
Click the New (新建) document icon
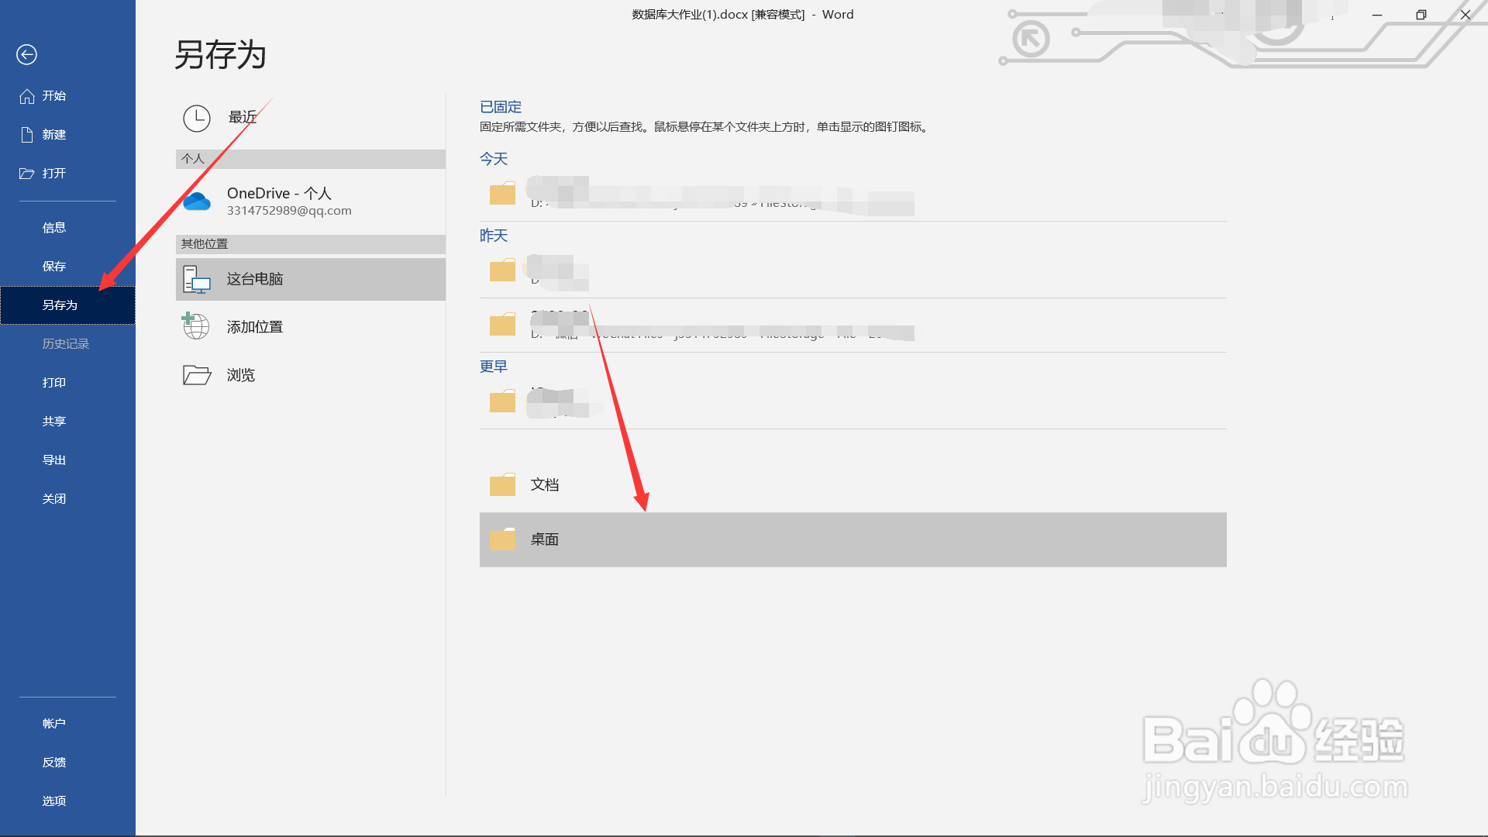point(27,135)
